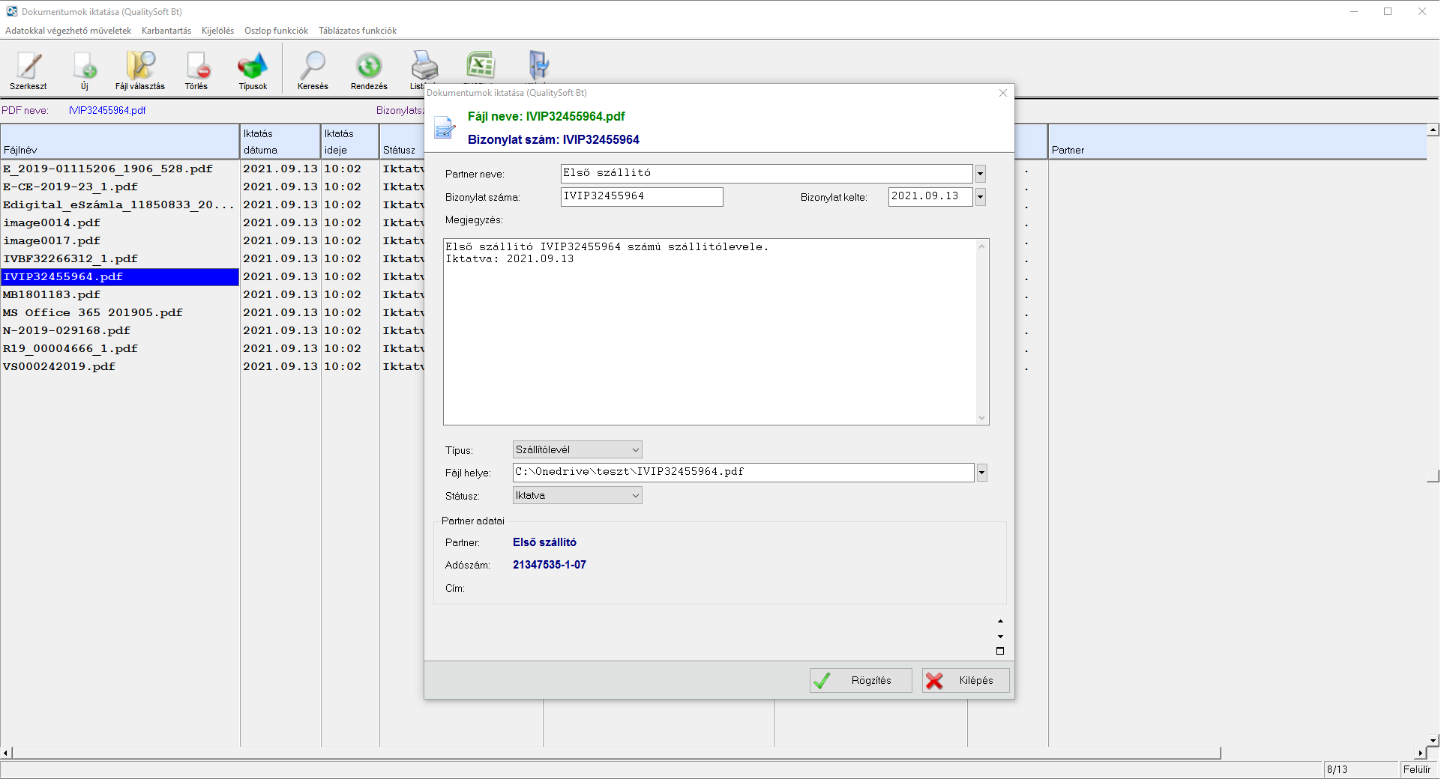Click the Új new document icon
The image size is (1441, 779).
85,67
